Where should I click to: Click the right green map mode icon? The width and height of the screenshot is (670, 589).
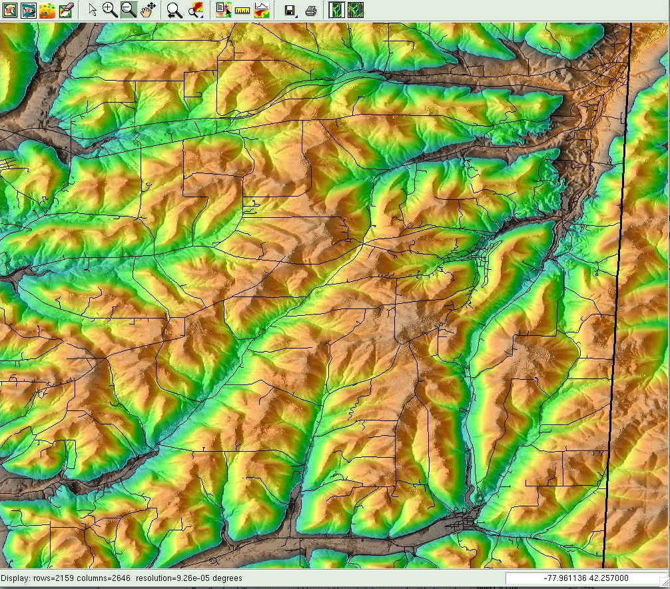click(356, 10)
